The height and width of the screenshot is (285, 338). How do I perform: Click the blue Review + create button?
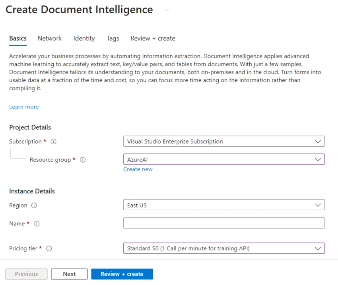click(x=122, y=274)
